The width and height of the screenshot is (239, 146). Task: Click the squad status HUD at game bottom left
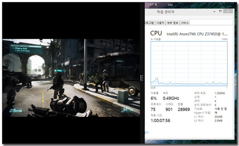pos(16,110)
